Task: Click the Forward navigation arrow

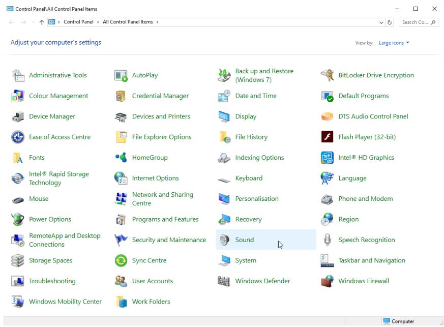Action: 23,22
